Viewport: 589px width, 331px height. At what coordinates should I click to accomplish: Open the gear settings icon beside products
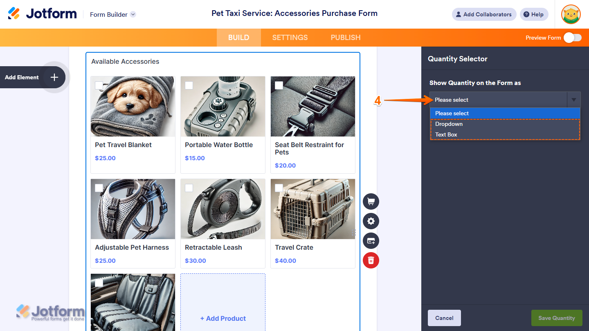coord(371,221)
